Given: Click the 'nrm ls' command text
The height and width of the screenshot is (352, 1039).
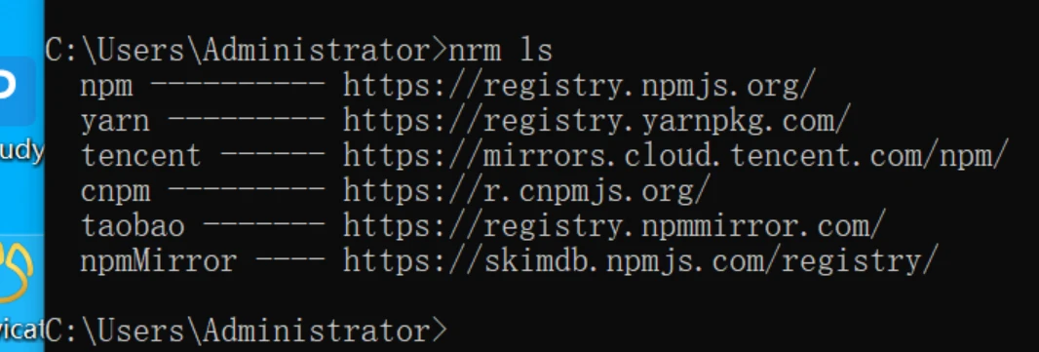Looking at the screenshot, I should 501,52.
